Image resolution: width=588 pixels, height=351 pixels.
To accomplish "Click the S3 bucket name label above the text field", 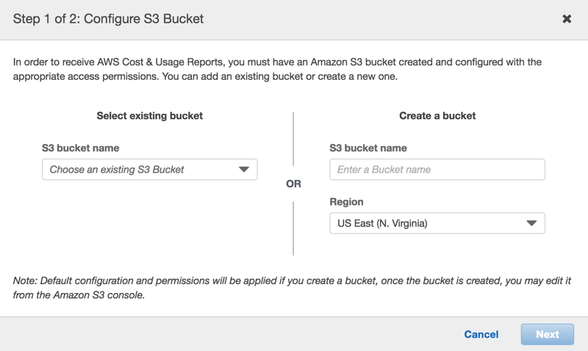I will pyautogui.click(x=368, y=148).
